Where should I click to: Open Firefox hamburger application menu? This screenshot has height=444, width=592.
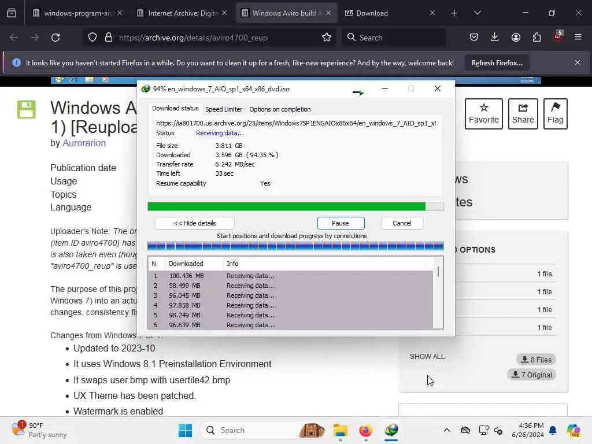tap(578, 37)
